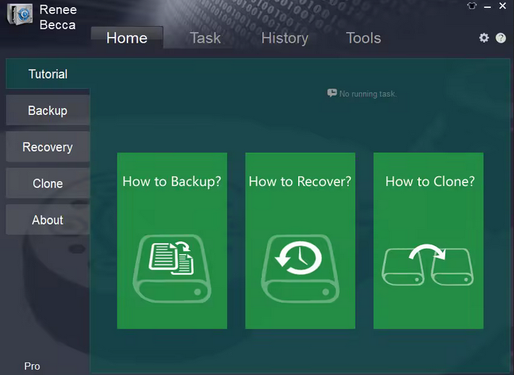Open help via the question mark icon
The width and height of the screenshot is (514, 375).
501,38
